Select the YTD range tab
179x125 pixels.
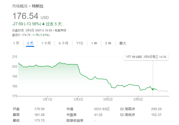pyautogui.click(x=80, y=43)
